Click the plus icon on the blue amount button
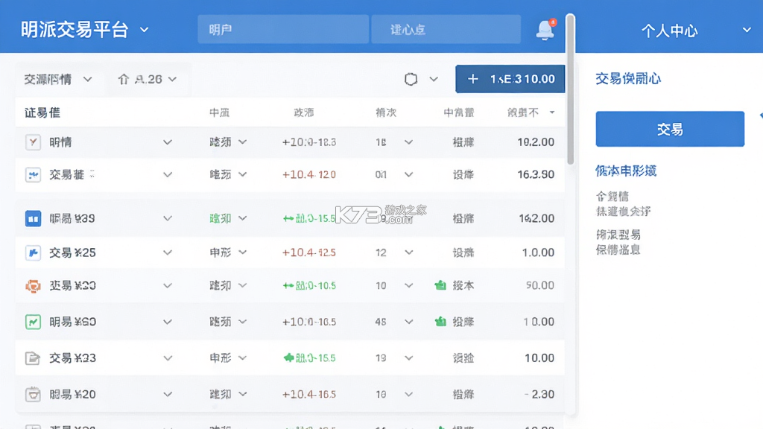 [x=472, y=79]
